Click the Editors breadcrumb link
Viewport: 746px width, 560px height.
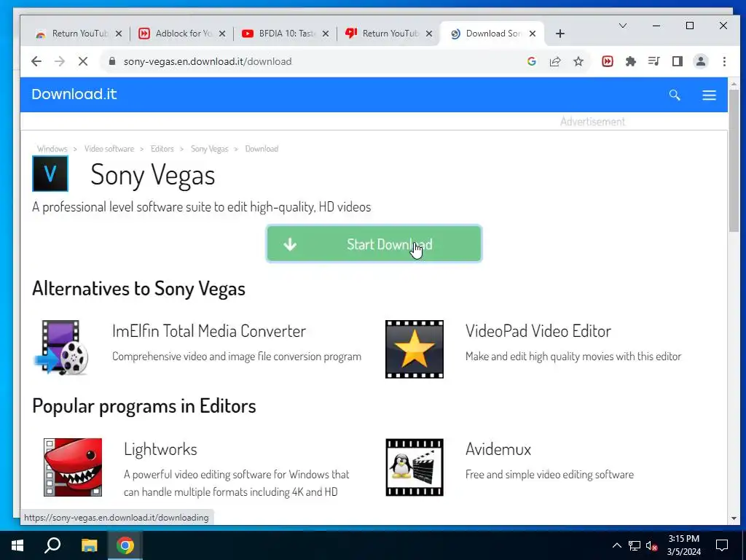pos(162,149)
